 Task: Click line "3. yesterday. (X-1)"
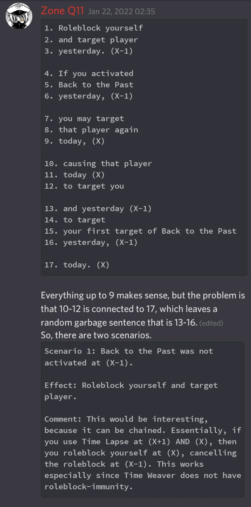click(89, 51)
